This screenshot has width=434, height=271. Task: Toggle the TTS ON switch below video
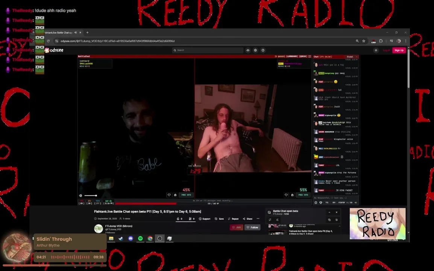81,202
